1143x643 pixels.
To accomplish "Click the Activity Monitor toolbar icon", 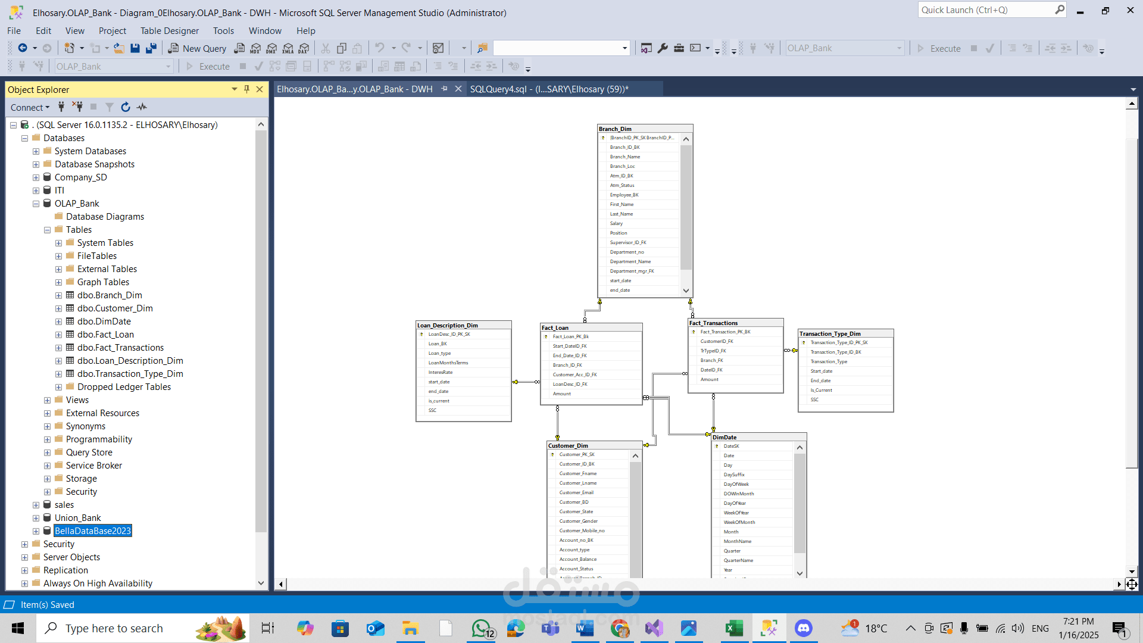I will pyautogui.click(x=438, y=48).
